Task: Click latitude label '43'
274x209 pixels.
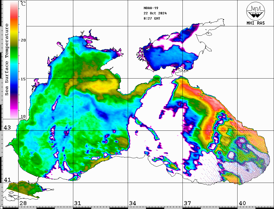Action: pyautogui.click(x=7, y=128)
